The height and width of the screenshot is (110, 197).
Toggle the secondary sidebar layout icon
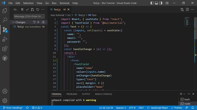point(161,3)
